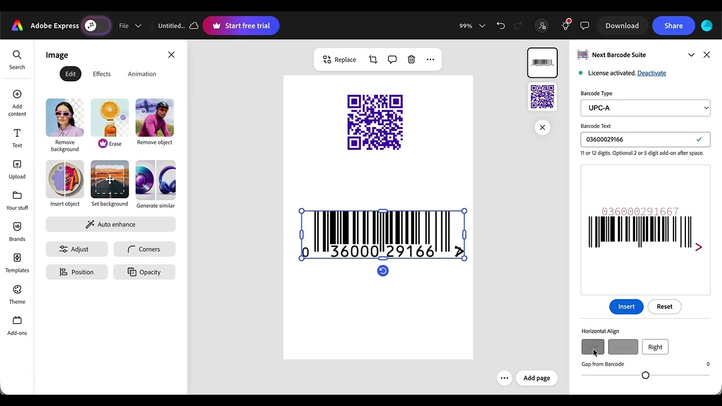The width and height of the screenshot is (722, 406).
Task: Open the Adjust settings
Action: tap(77, 249)
